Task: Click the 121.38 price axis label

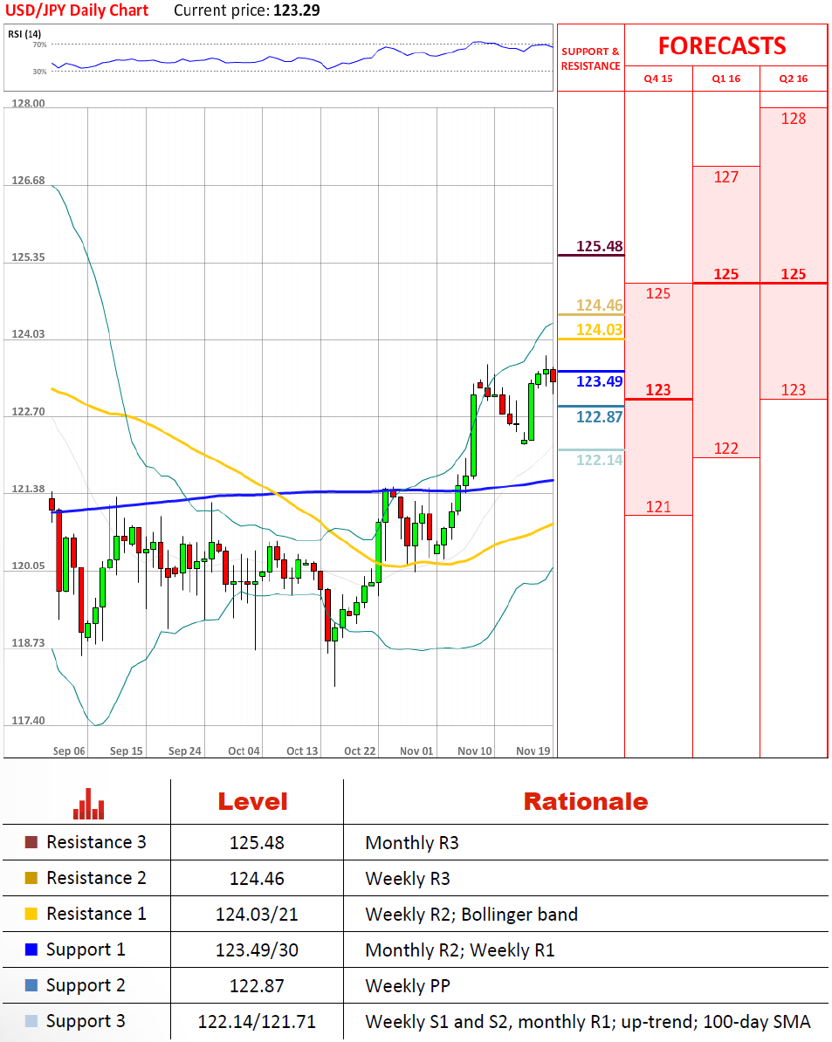Action: point(28,489)
